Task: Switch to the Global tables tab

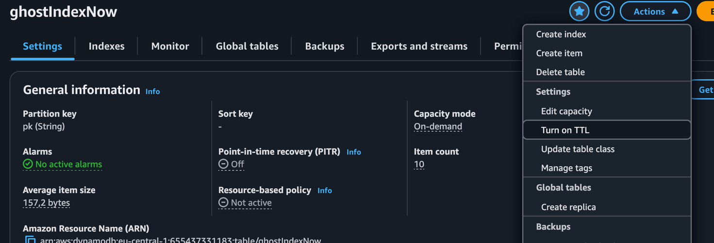Action: (247, 46)
